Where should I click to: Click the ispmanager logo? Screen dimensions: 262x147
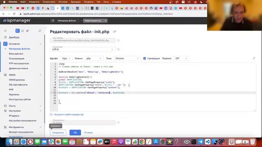[x=17, y=20]
